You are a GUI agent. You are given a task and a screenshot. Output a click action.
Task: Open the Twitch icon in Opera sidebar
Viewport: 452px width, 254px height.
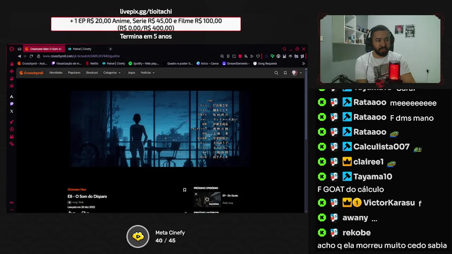click(12, 104)
